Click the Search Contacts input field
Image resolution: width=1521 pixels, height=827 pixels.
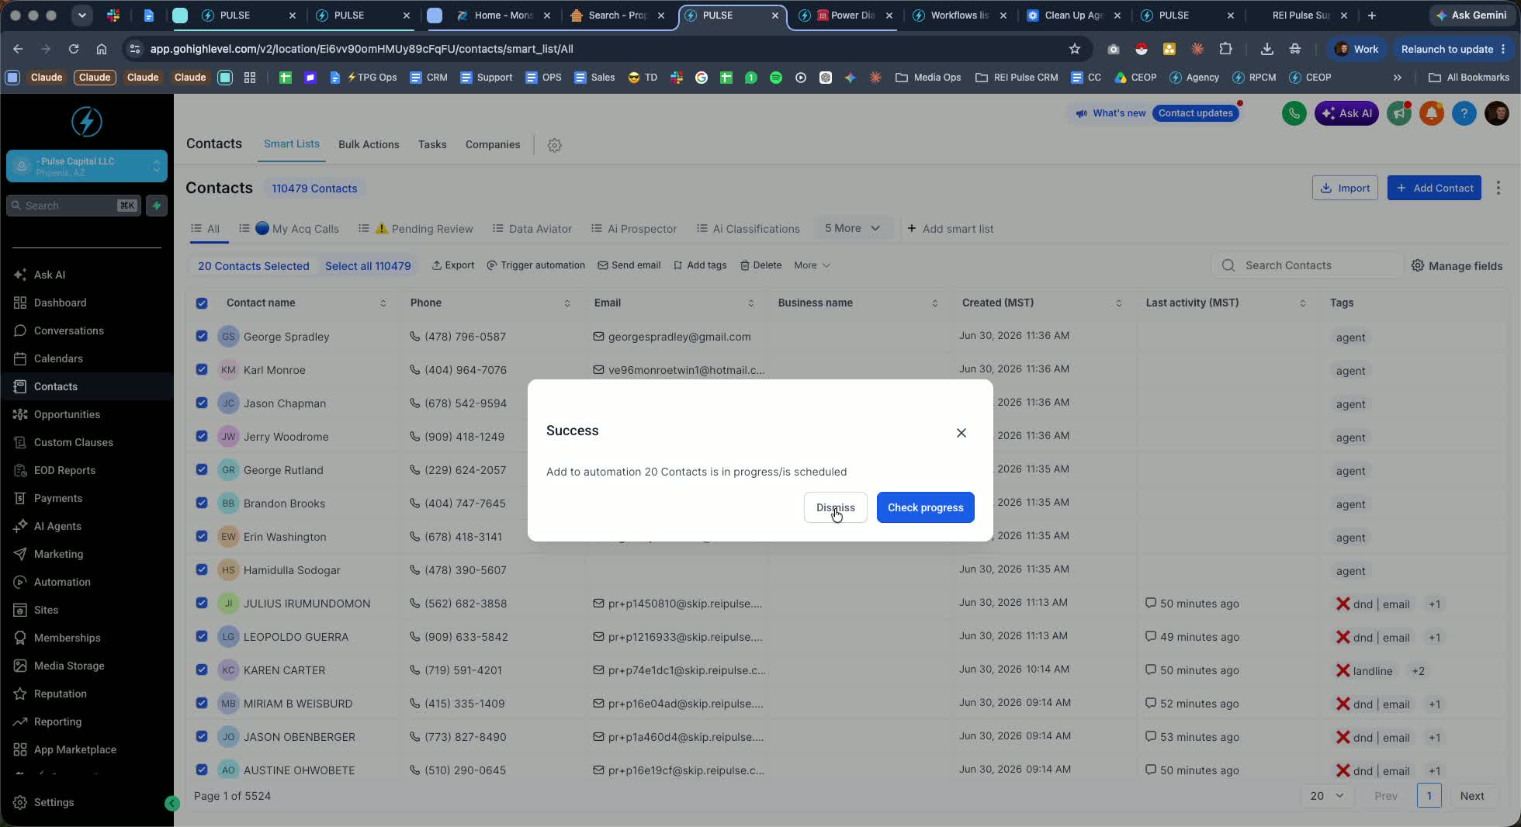[x=1307, y=265]
